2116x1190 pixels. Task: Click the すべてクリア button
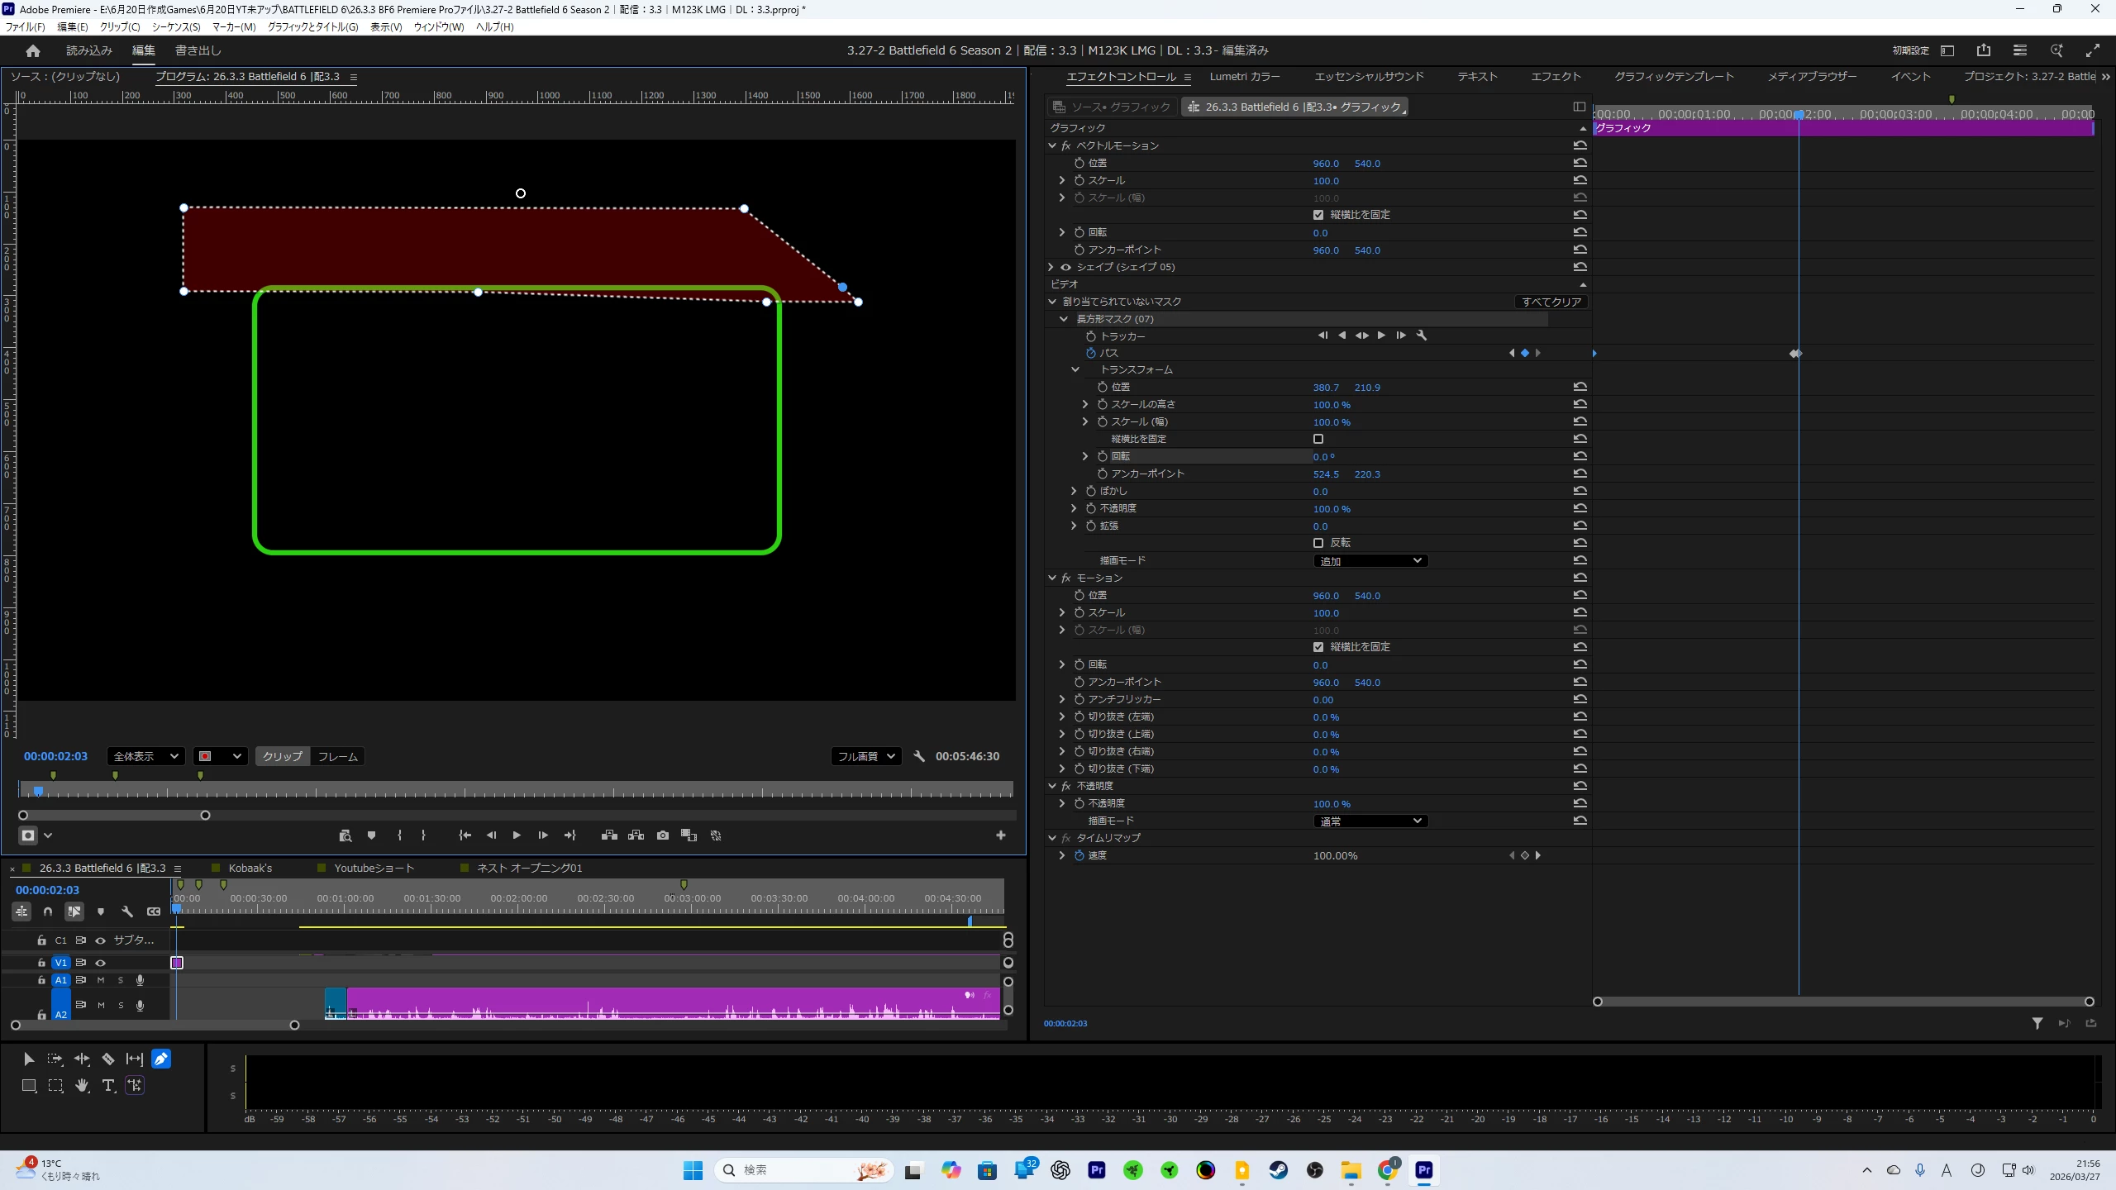tap(1551, 302)
